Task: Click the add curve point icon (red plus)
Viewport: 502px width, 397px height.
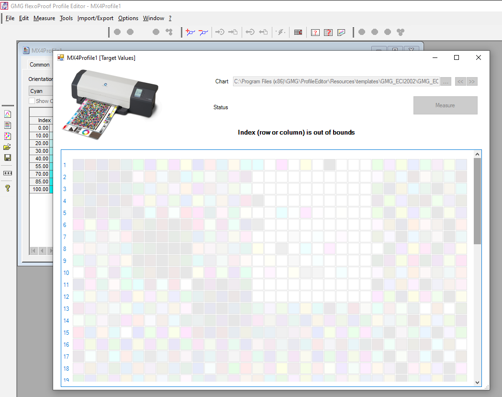Action: [190, 32]
